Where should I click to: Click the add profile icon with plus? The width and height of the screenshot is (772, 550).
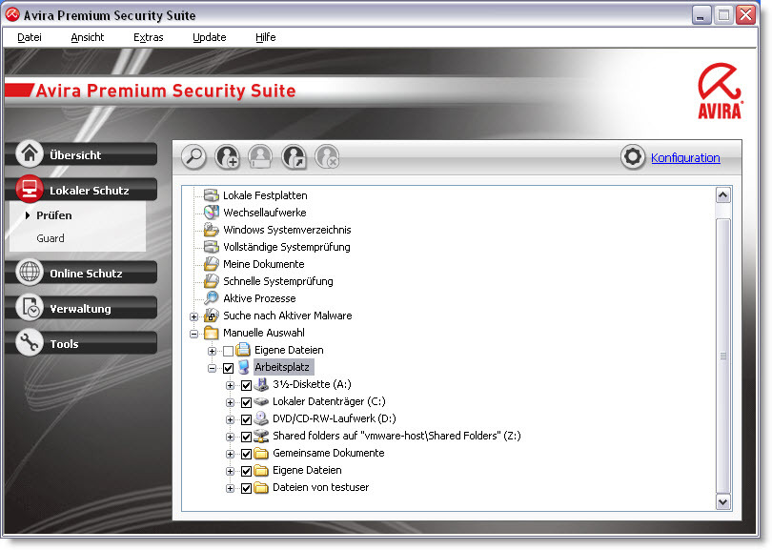tap(227, 156)
